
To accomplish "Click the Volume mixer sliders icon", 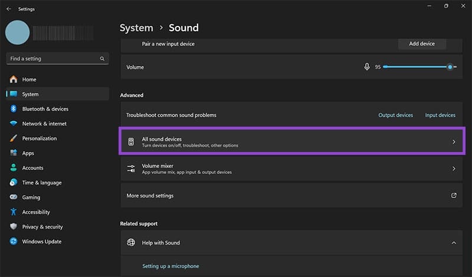I will pyautogui.click(x=131, y=169).
